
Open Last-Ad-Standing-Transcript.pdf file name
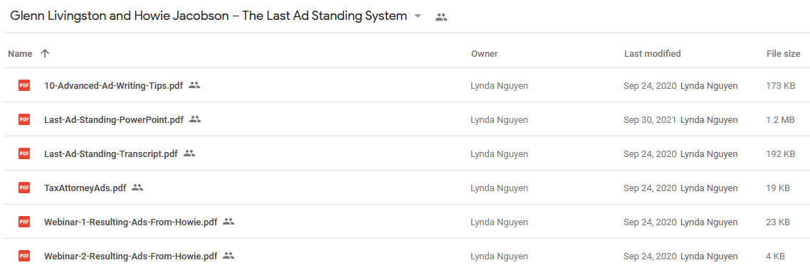pos(110,153)
